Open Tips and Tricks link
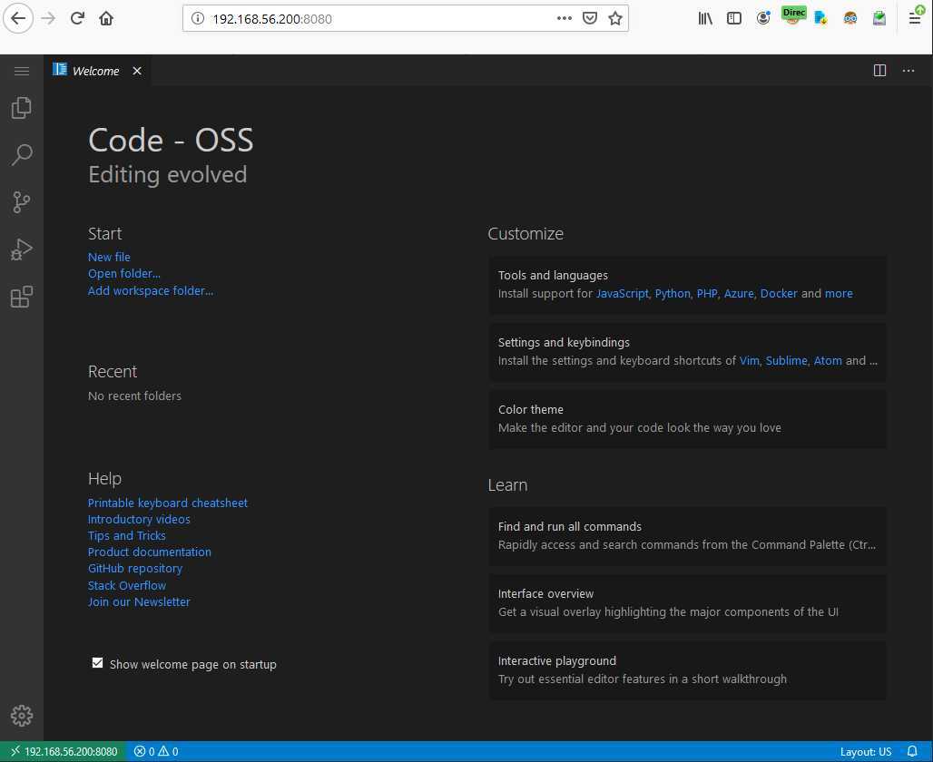This screenshot has width=933, height=762. 127,535
